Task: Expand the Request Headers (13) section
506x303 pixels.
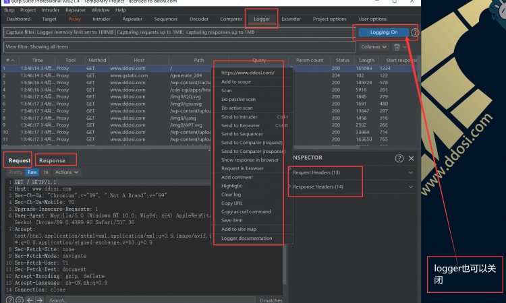Action: [318, 172]
